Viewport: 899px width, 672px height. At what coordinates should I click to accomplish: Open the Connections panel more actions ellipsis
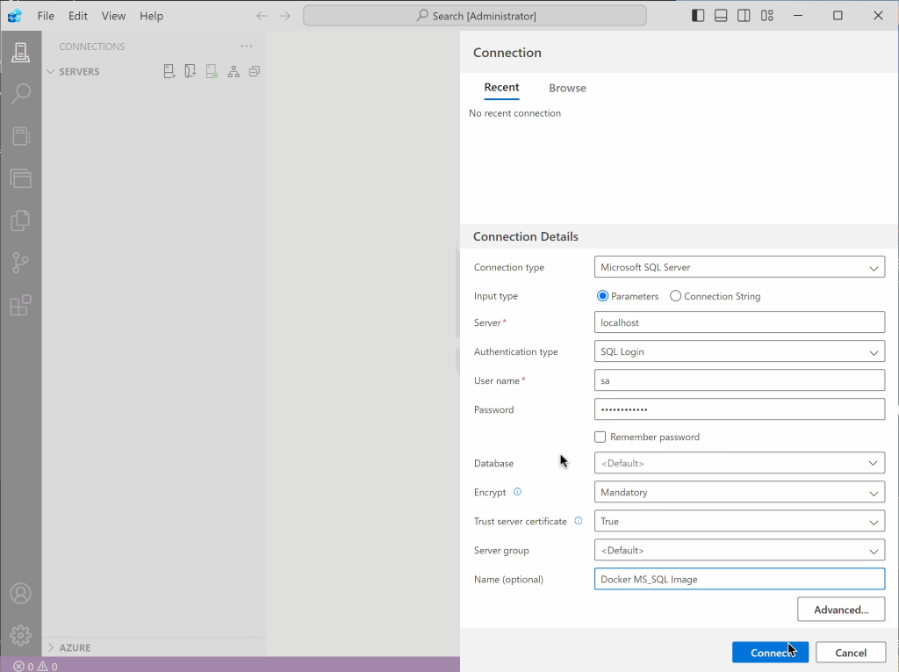pos(247,46)
